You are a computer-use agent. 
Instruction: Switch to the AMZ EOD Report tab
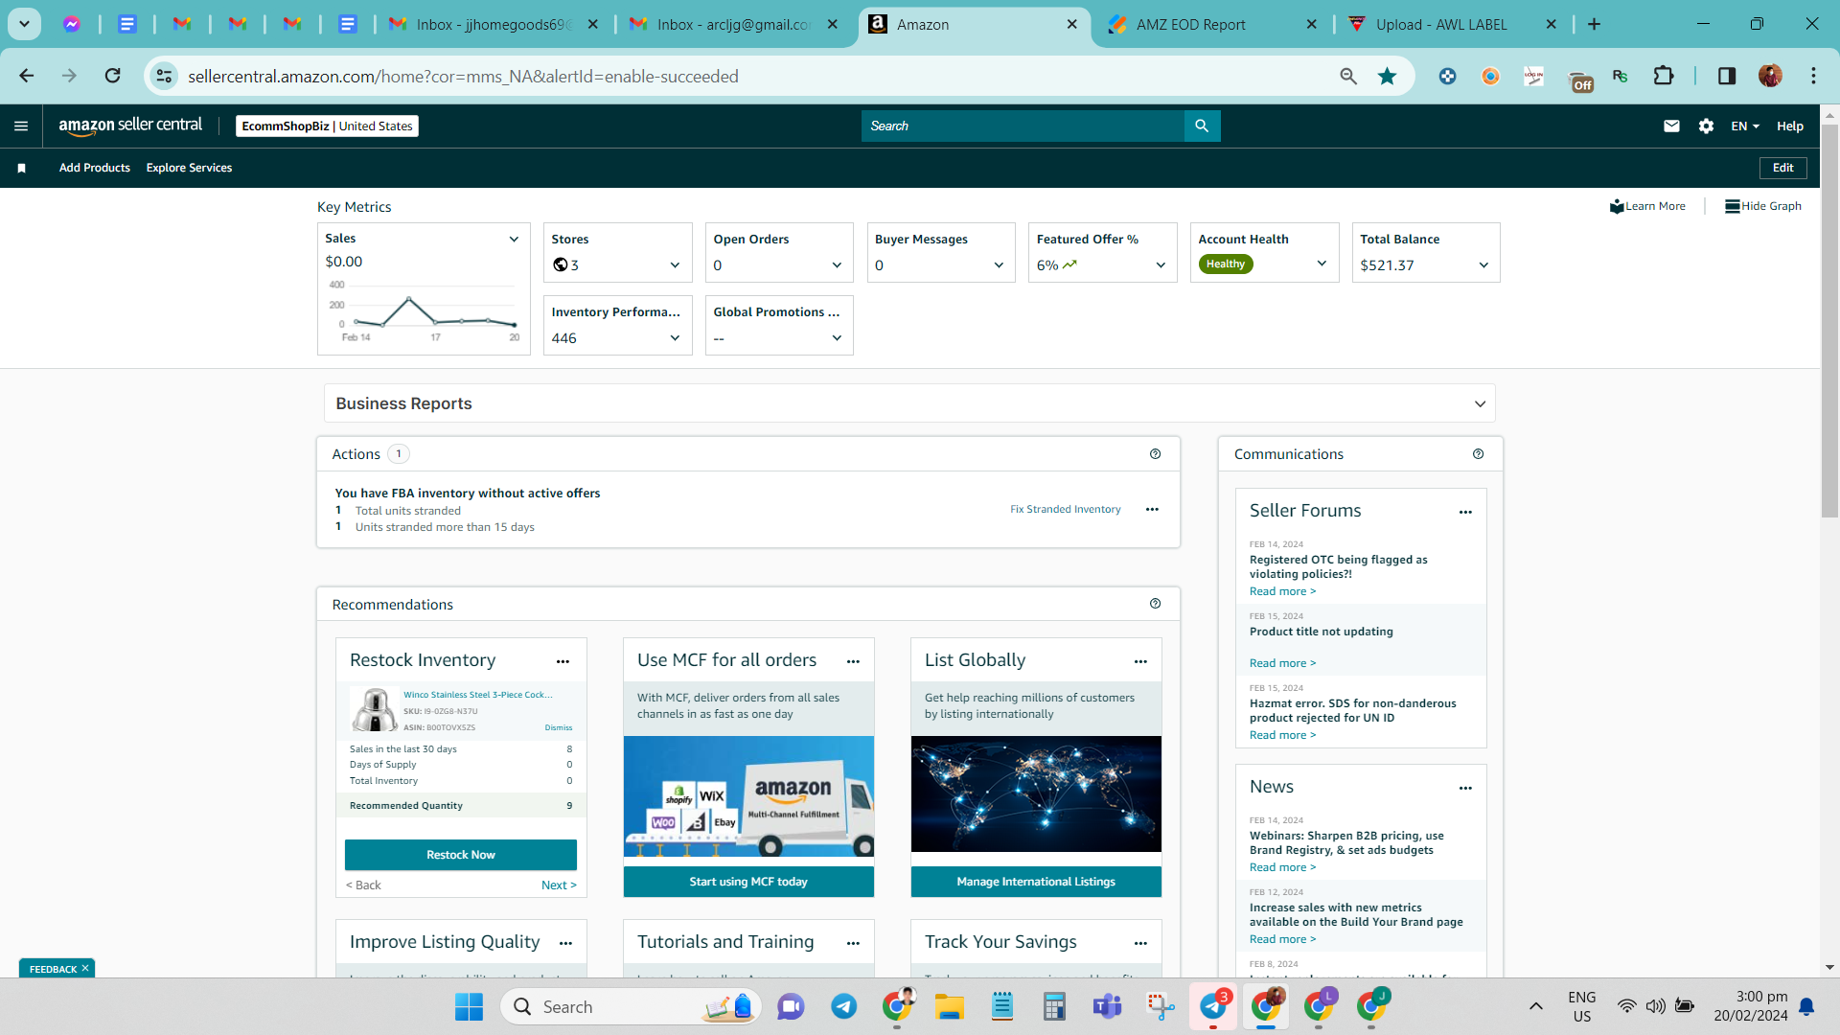point(1212,24)
